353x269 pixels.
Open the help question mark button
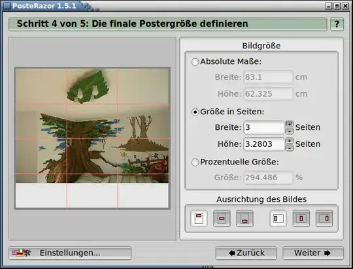coord(337,24)
